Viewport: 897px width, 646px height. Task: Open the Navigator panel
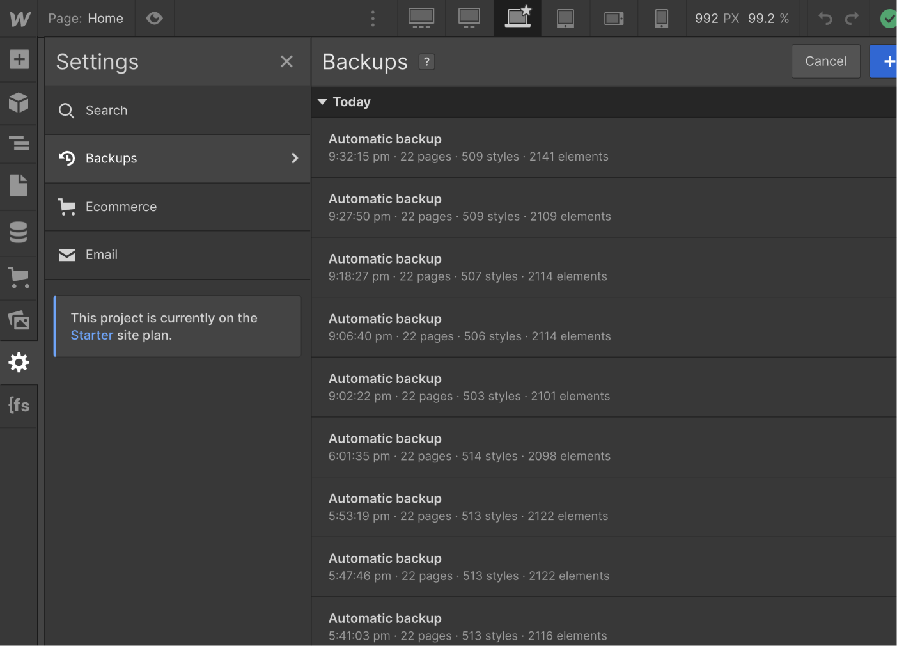[19, 144]
